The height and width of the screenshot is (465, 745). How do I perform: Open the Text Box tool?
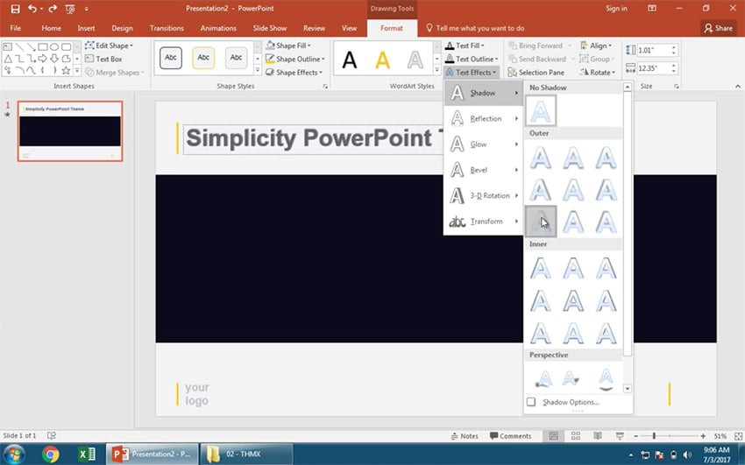(103, 59)
